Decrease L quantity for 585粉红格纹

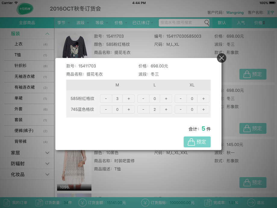pyautogui.click(x=143, y=99)
